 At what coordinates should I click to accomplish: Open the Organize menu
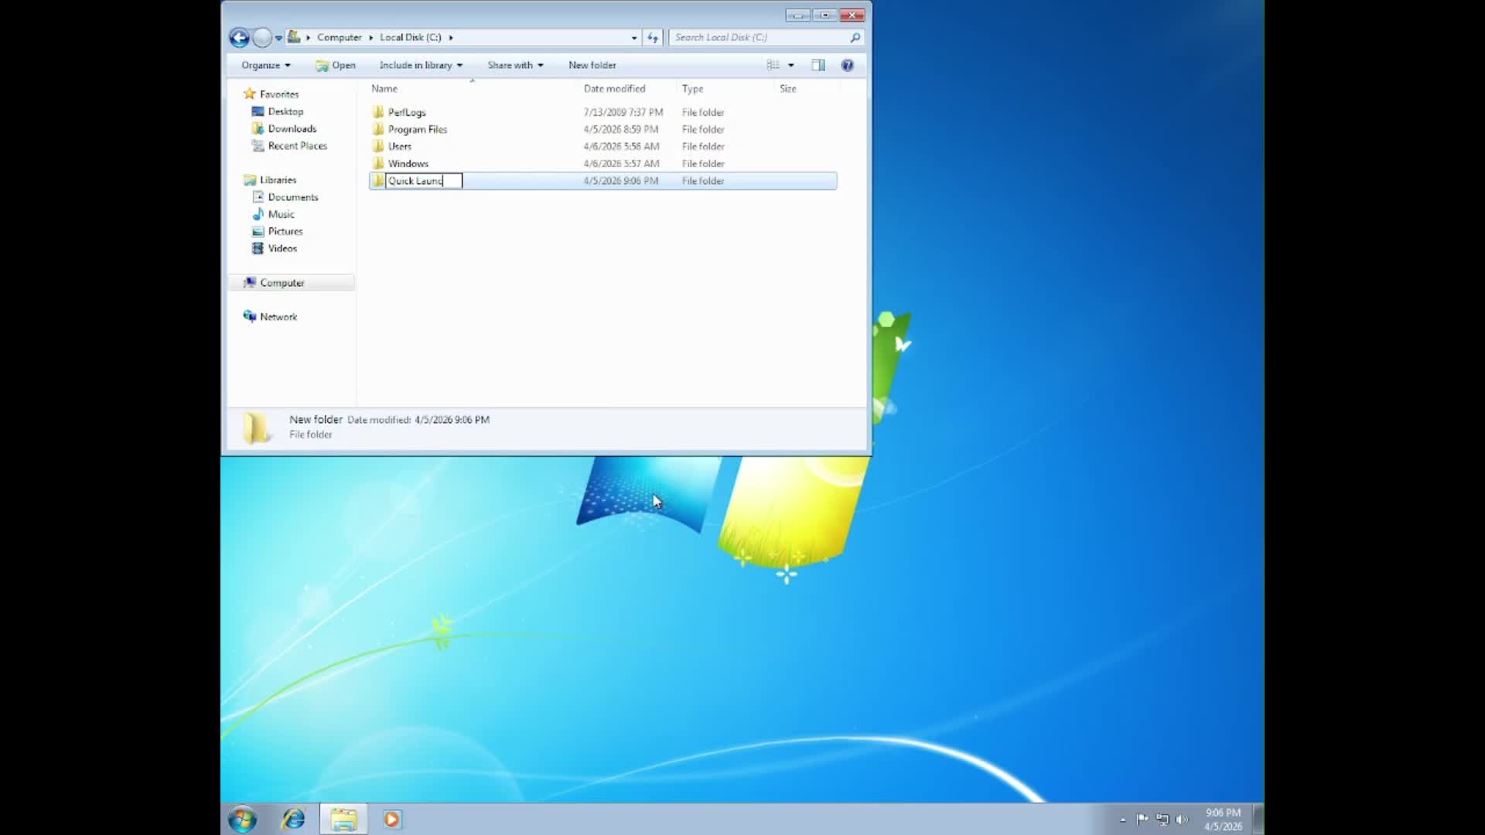[x=265, y=65]
